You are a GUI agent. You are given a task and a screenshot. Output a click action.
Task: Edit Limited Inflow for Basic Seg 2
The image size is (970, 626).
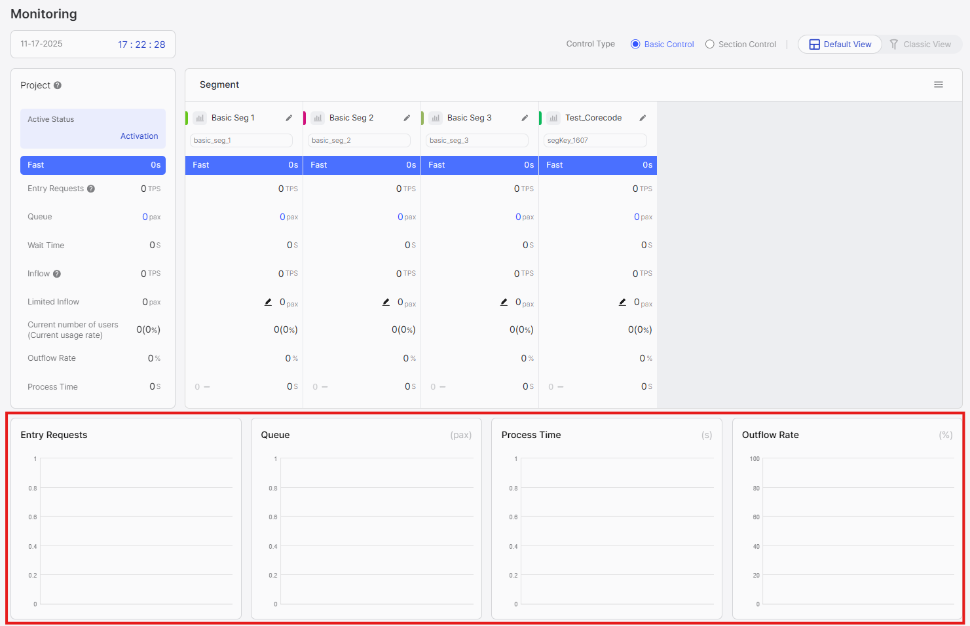(386, 302)
